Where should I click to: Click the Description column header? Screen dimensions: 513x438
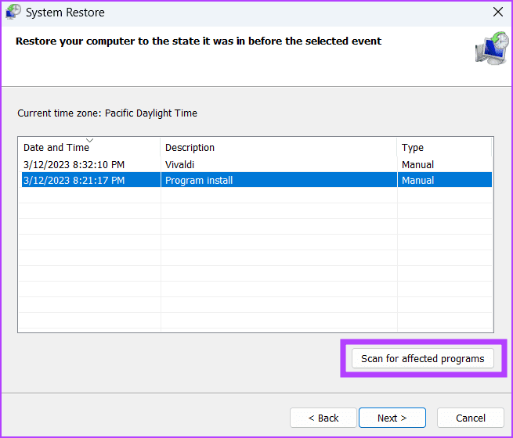(279, 147)
